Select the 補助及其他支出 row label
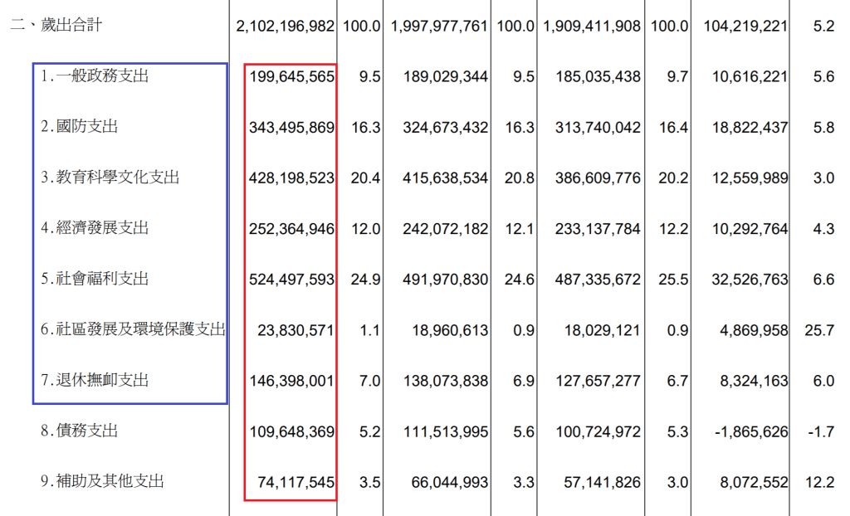Screen dimensions: 850x516 [x=102, y=482]
